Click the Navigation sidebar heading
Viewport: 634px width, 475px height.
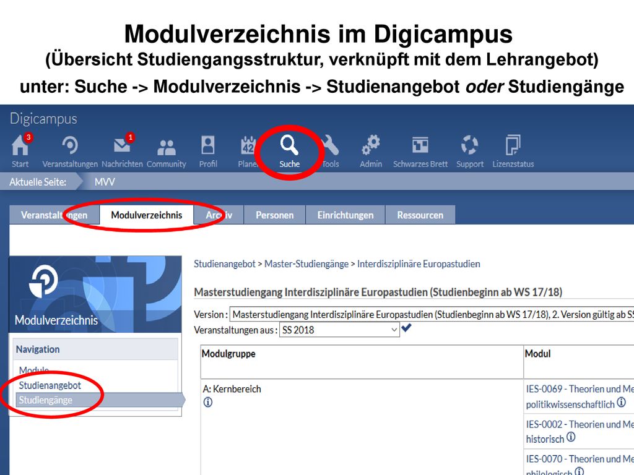pyautogui.click(x=38, y=349)
